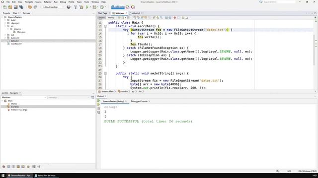Toggle the sort icon at end of Navigator bar
This screenshot has width=318, height=178.
(39, 167)
